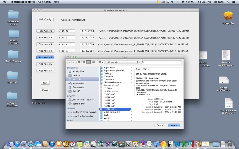The height and width of the screenshot is (149, 239).
Task: Click the volume icon in menu bar
Action: [172, 2]
